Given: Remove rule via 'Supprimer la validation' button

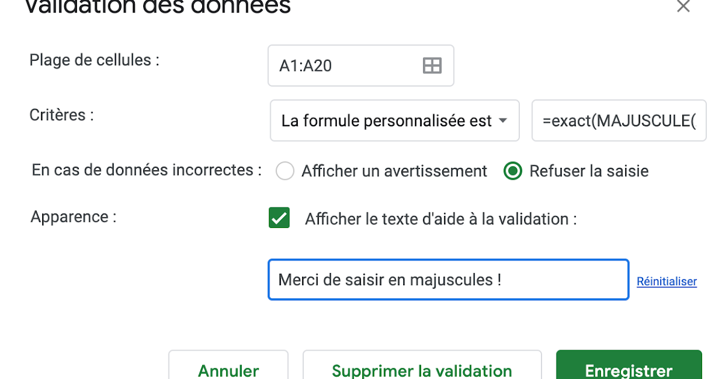Looking at the screenshot, I should click(x=422, y=365).
